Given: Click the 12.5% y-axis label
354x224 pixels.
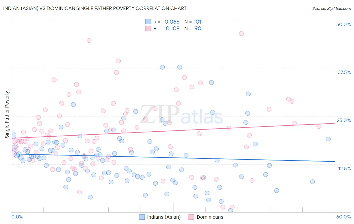Looking at the screenshot, I should pos(344,169).
